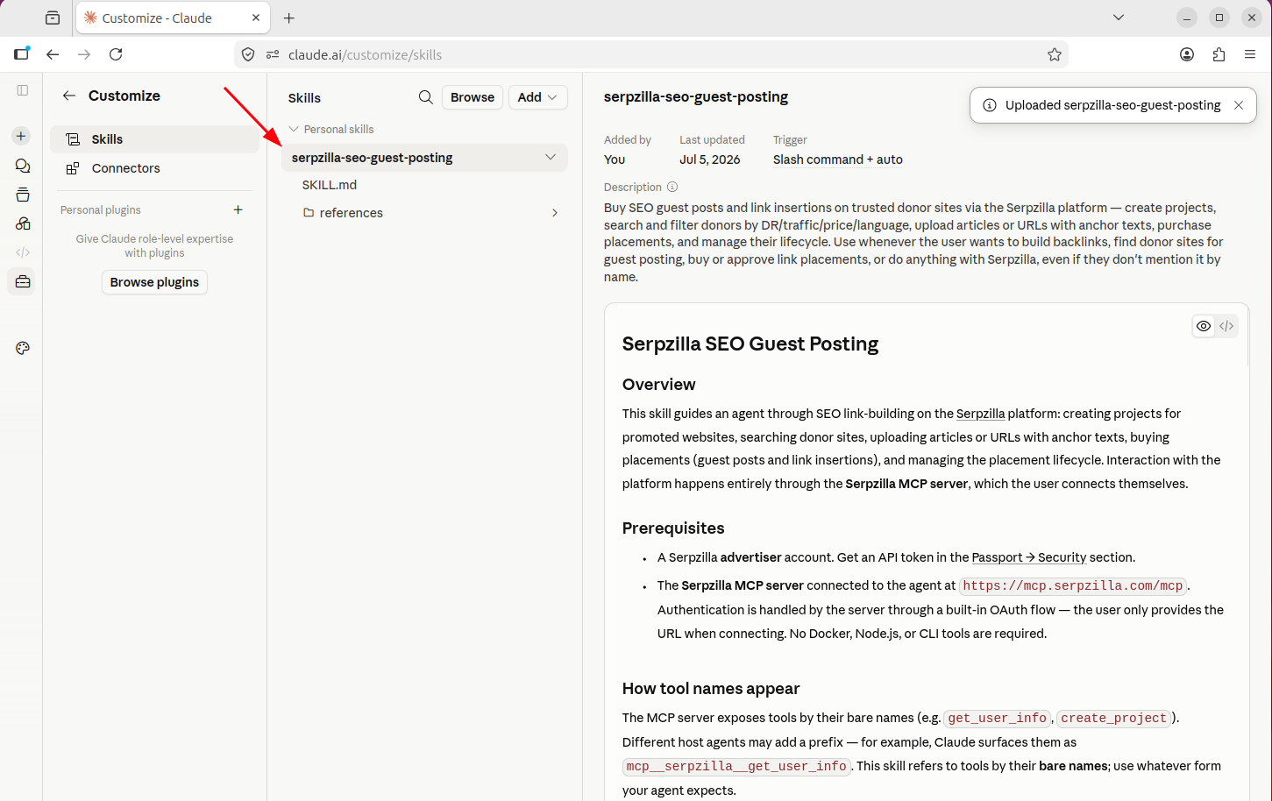List all tabs dropdown arrow

click(x=1119, y=18)
